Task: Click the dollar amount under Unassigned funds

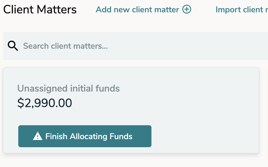Action: (x=44, y=103)
